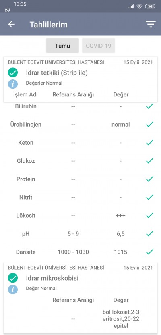This screenshot has height=335, width=161.
Task: Open İdrar mikroskobisi test title
Action: click(x=52, y=278)
